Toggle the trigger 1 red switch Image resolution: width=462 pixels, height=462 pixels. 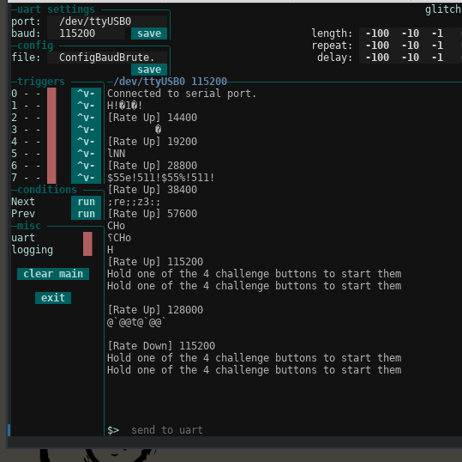pos(51,106)
